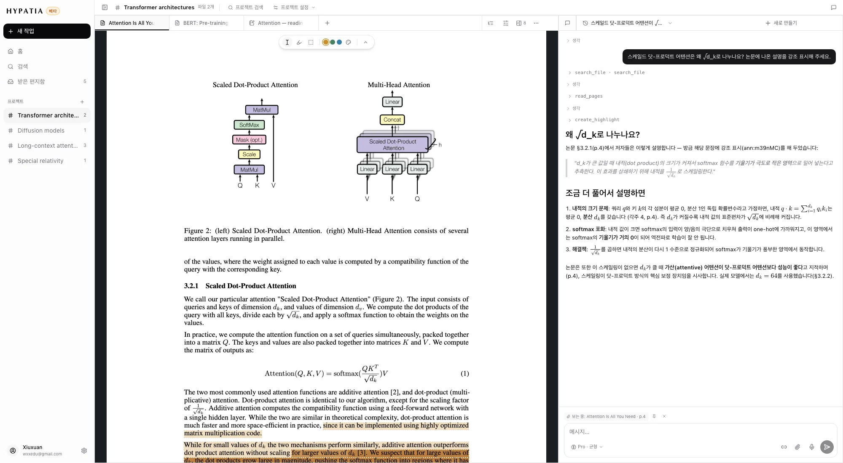Go to Home (홈) in sidebar
The image size is (843, 463).
pos(47,51)
